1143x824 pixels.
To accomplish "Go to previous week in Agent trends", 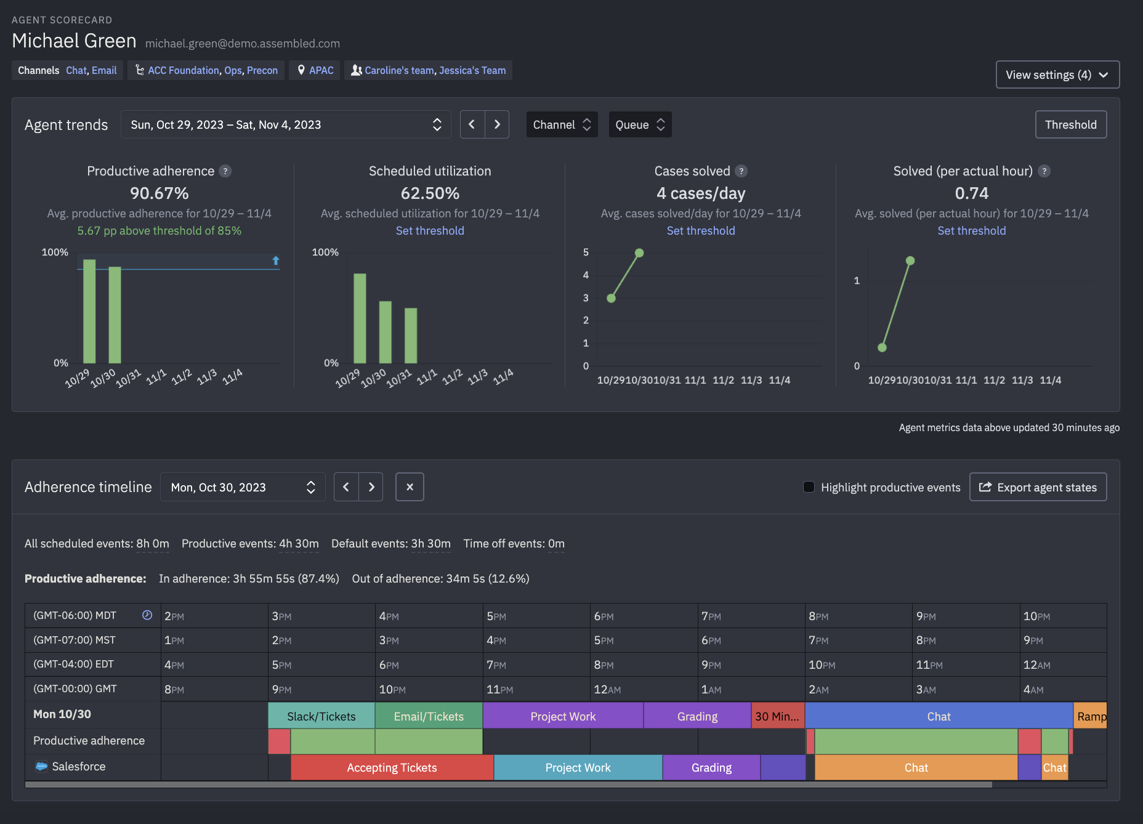I will click(472, 124).
